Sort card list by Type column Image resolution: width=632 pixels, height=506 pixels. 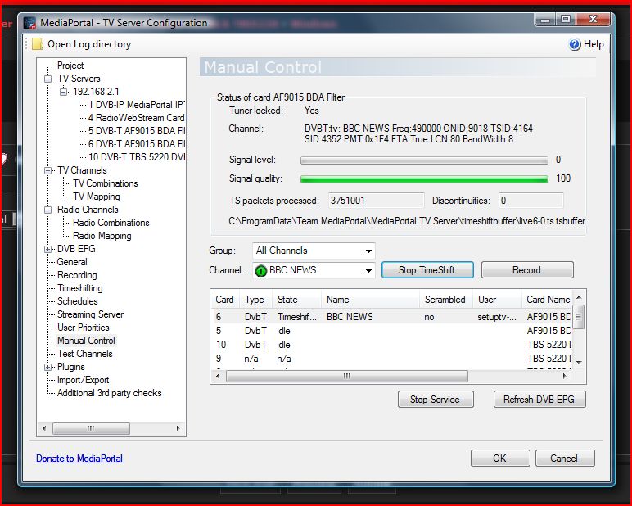tap(255, 300)
